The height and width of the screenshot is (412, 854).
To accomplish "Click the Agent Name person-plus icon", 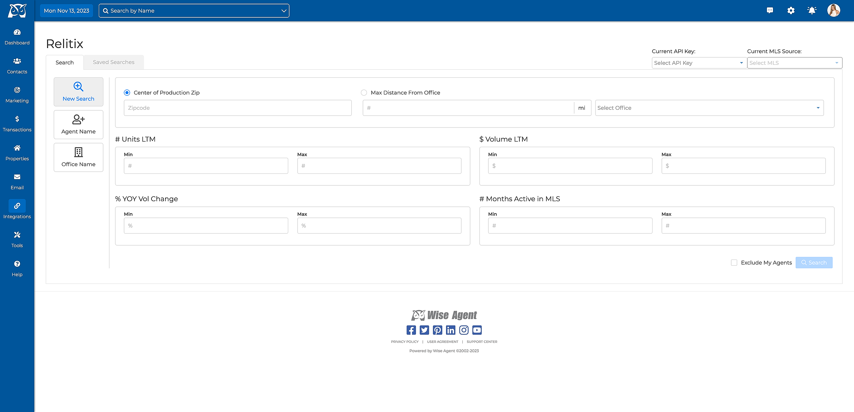I will point(78,119).
